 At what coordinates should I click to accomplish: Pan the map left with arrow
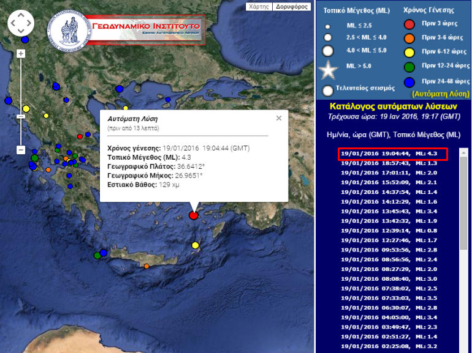coord(12,23)
